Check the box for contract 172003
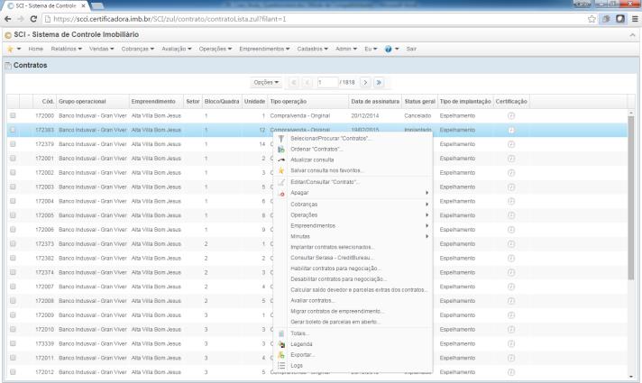This screenshot has width=642, height=383. point(13,187)
